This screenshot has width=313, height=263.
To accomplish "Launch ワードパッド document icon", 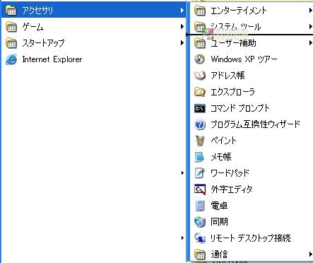I will tap(200, 173).
